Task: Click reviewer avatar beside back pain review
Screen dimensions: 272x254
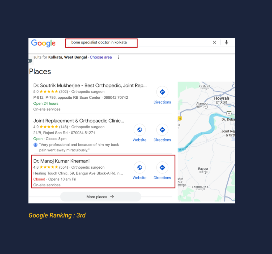Action: tap(35, 144)
